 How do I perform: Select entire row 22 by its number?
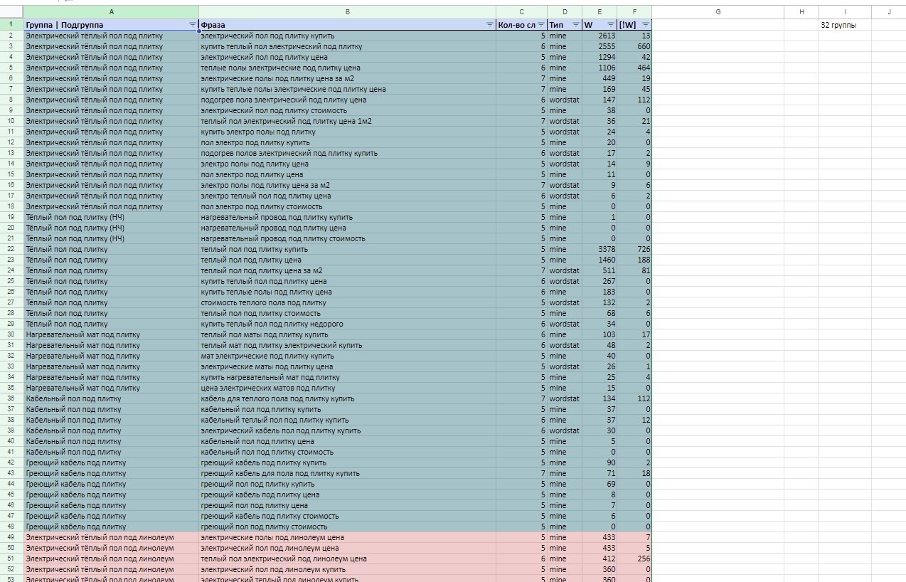coord(11,249)
